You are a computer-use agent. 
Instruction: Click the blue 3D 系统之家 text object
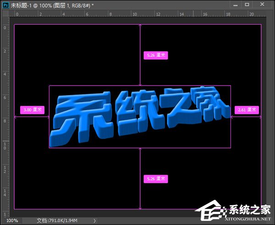(140, 116)
